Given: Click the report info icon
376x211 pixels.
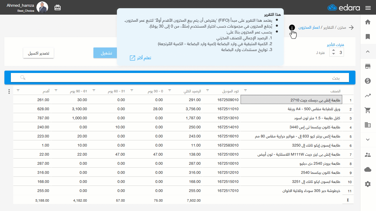Looking at the screenshot, I should pos(292,28).
